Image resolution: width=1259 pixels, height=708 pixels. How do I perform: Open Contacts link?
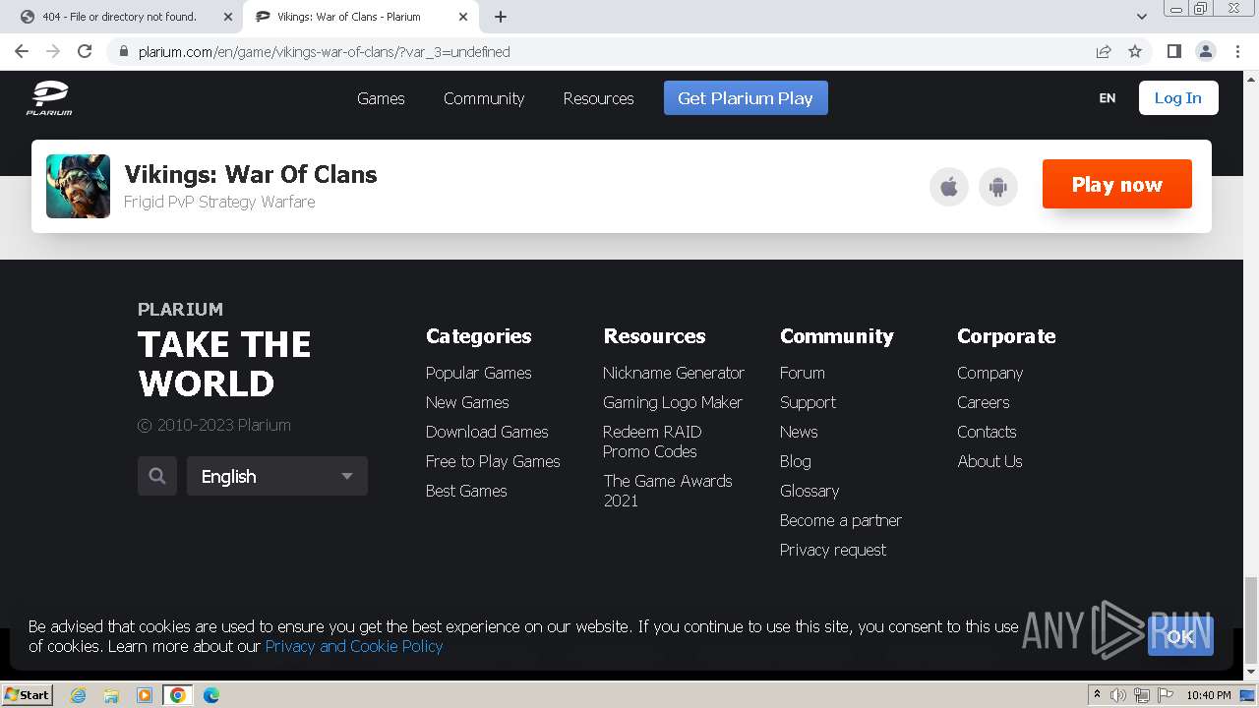point(987,432)
